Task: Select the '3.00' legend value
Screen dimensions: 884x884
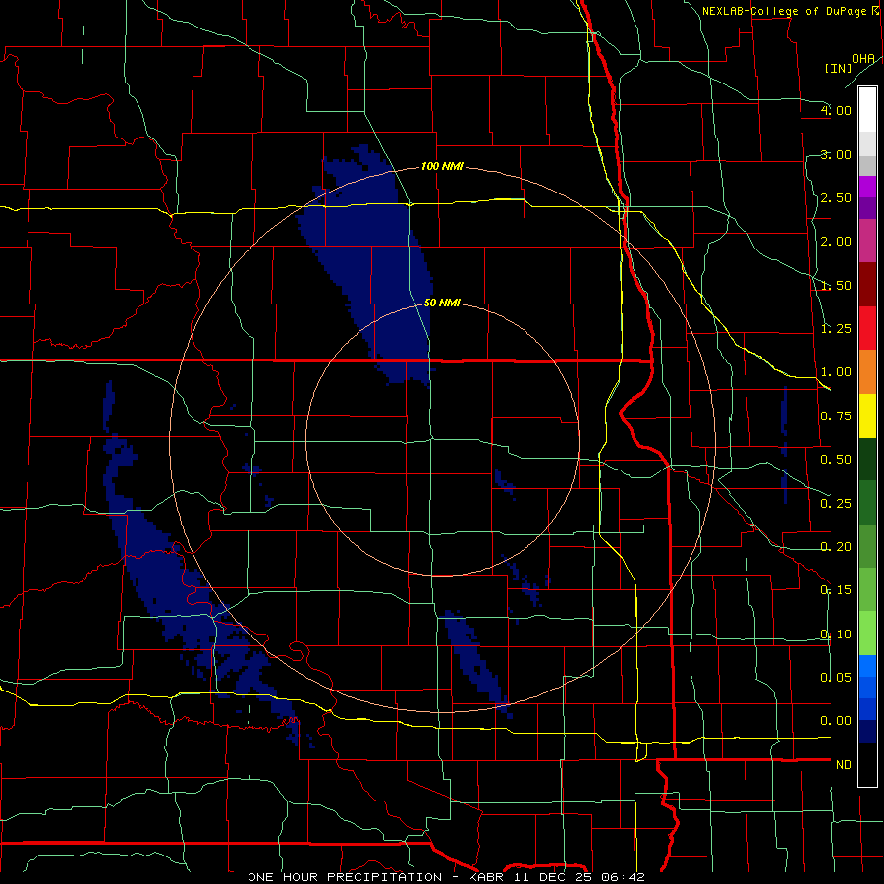Action: click(x=836, y=154)
